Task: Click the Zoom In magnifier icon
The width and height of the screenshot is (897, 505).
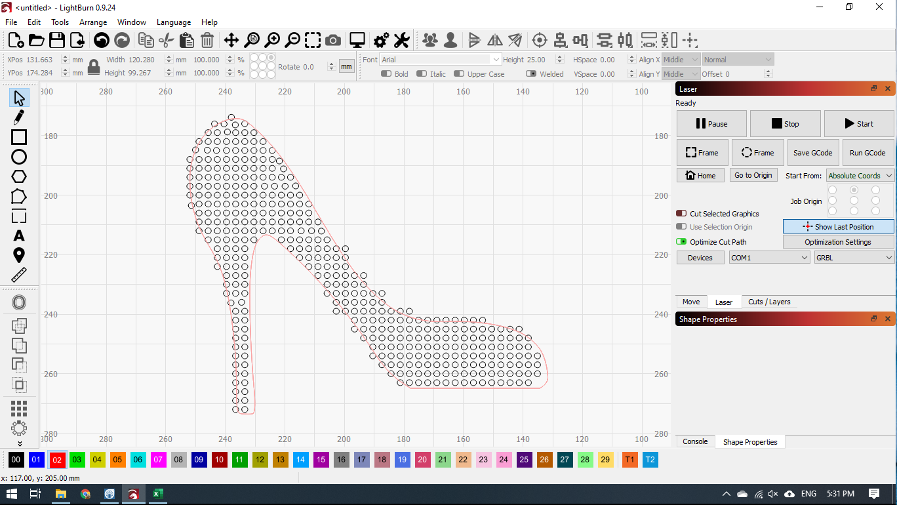Action: click(x=273, y=40)
